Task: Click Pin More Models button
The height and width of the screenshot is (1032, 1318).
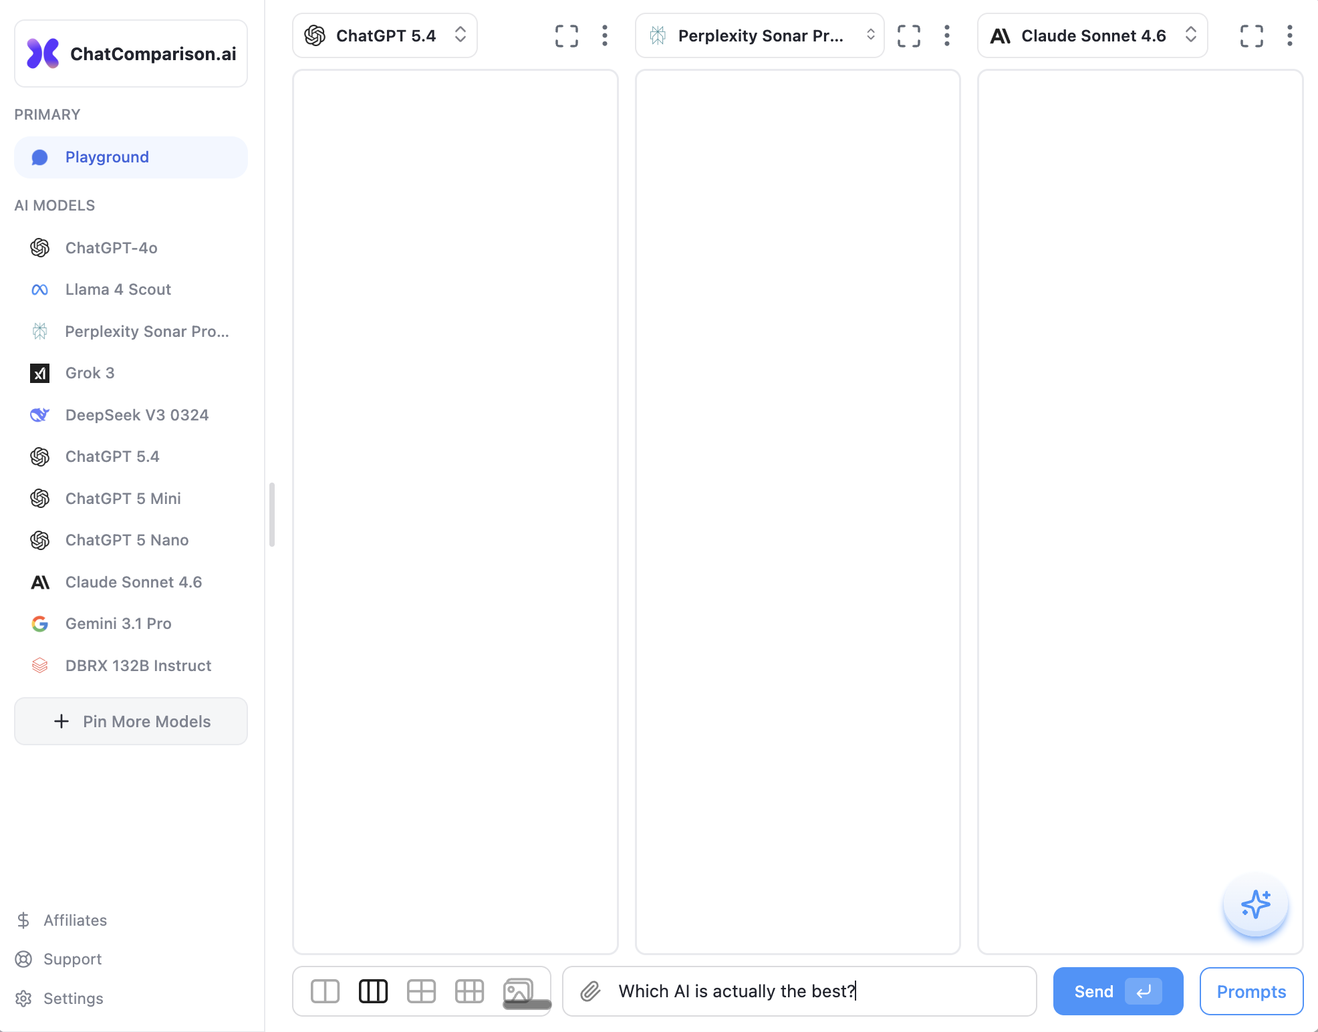Action: click(131, 721)
